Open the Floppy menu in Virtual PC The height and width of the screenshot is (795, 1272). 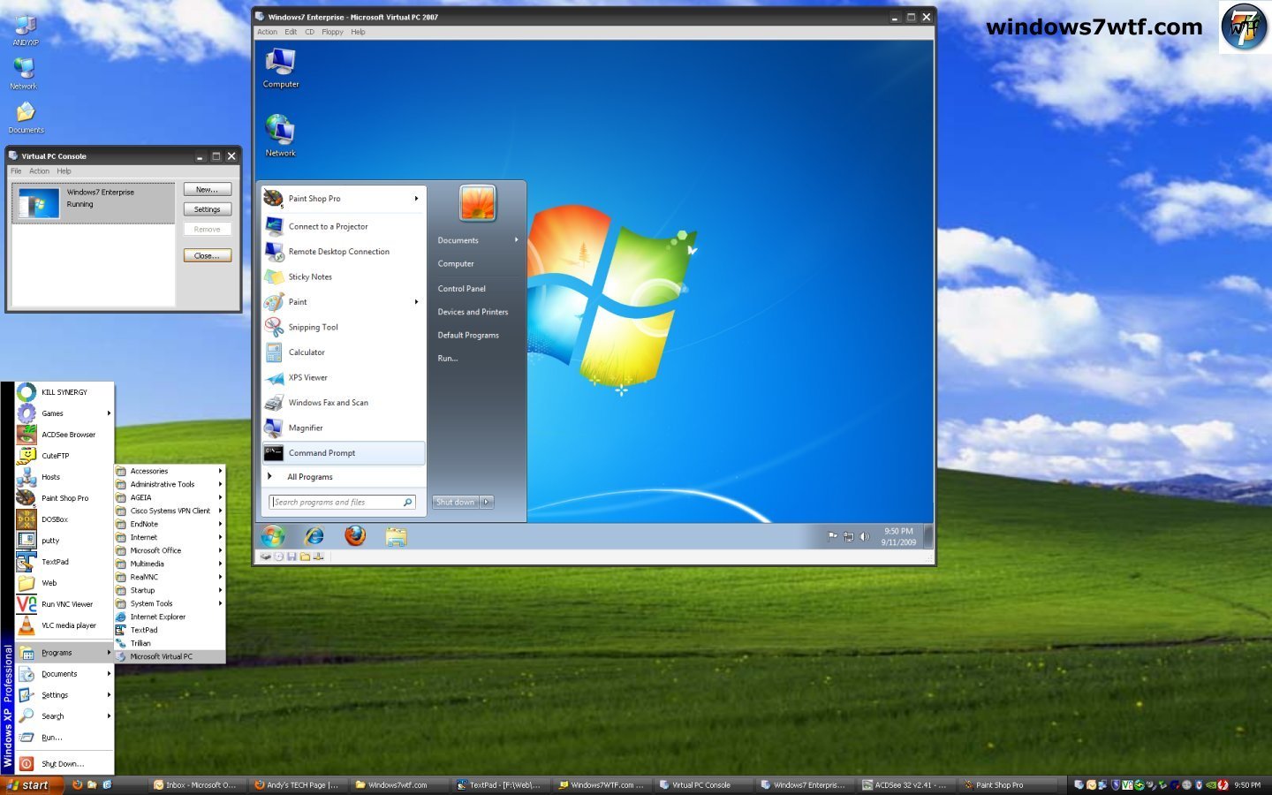tap(332, 32)
